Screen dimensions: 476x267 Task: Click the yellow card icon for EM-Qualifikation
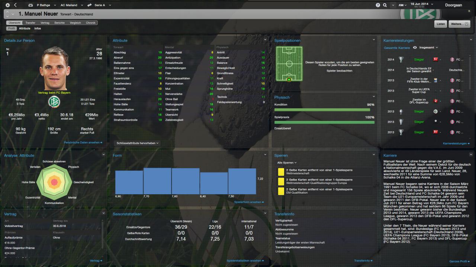point(281,191)
